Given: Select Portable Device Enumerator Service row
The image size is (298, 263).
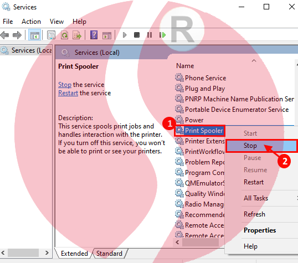Looking at the screenshot, I should pos(232,110).
